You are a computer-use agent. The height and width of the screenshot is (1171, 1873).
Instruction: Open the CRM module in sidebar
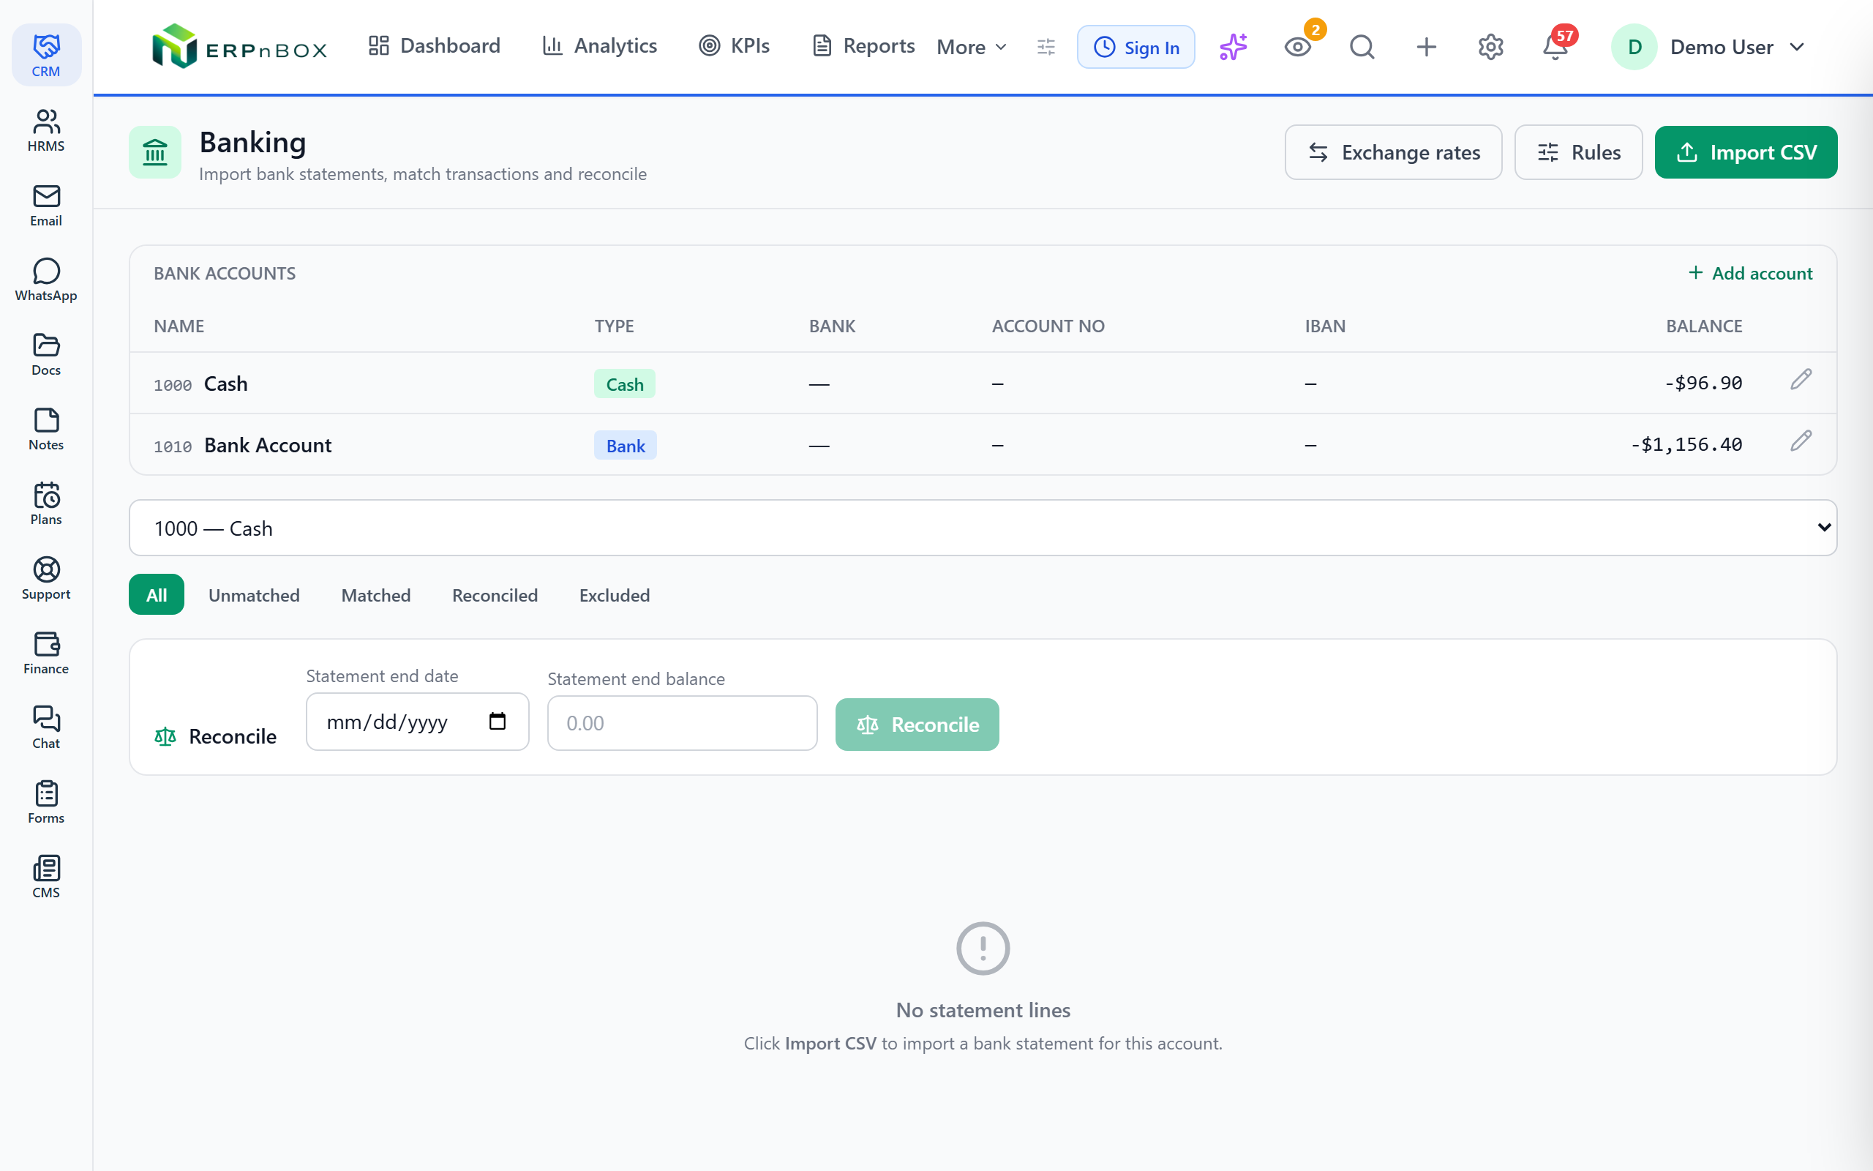pos(46,54)
